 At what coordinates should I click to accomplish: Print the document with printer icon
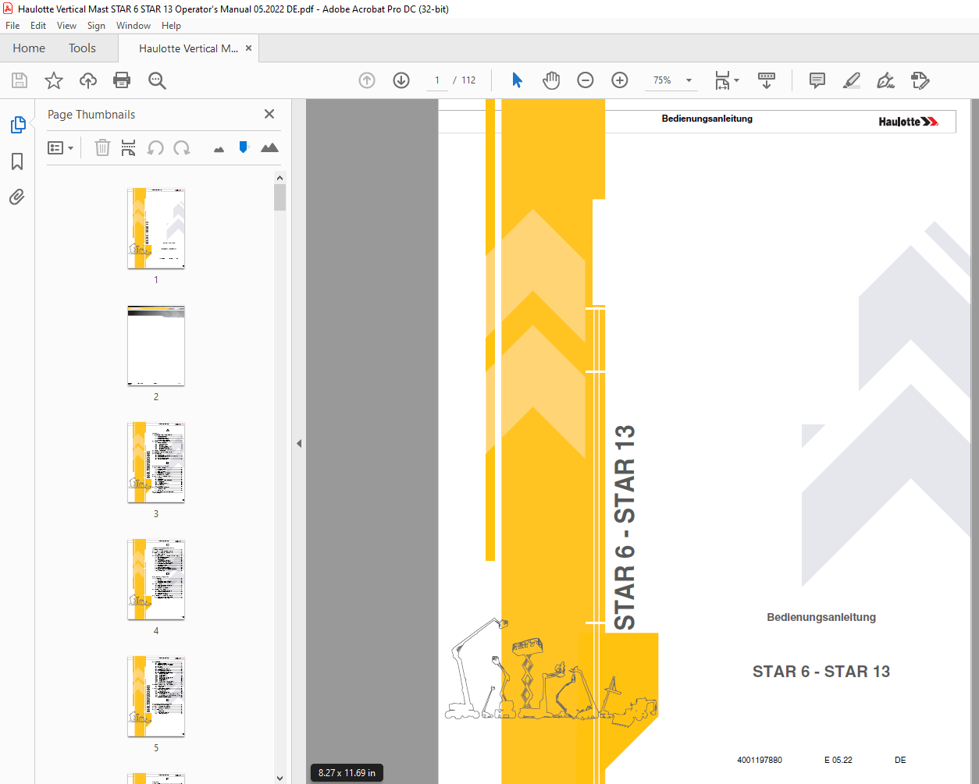(122, 80)
